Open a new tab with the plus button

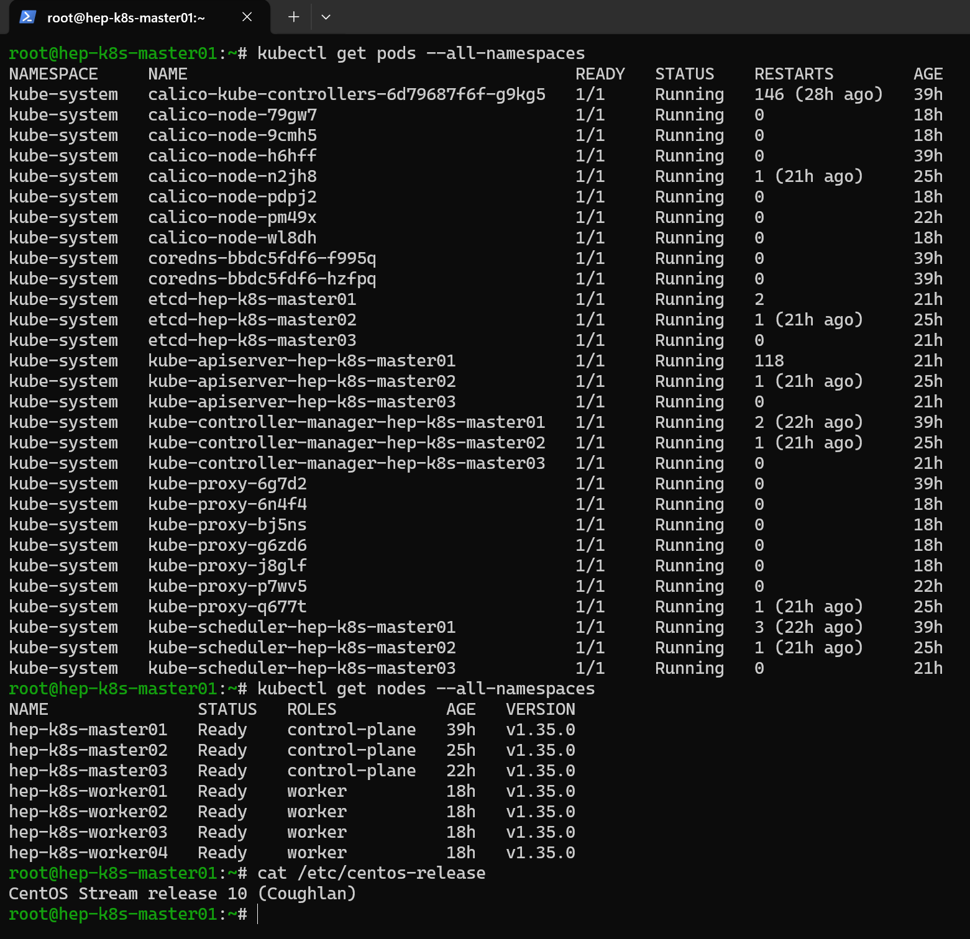294,17
